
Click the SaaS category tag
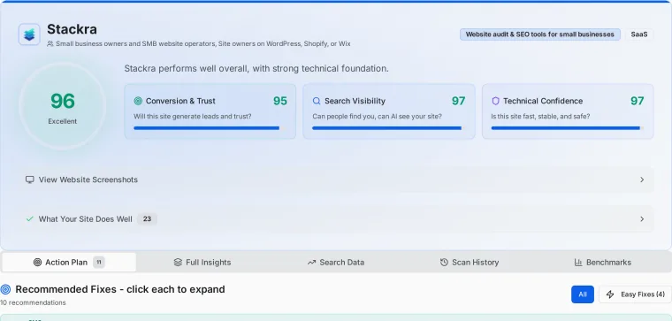[639, 34]
